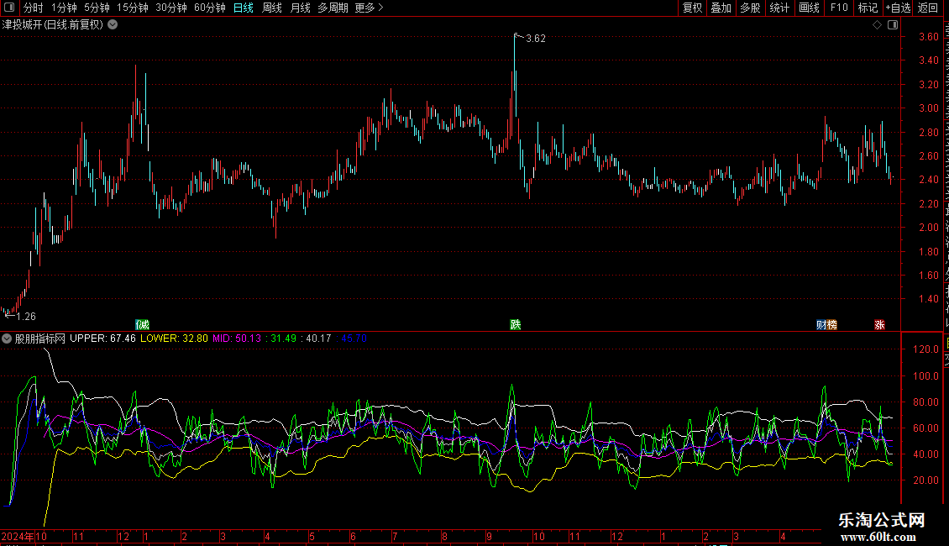Click the MID: 50.13 indicator value
Screen dimensions: 949x546
point(237,339)
